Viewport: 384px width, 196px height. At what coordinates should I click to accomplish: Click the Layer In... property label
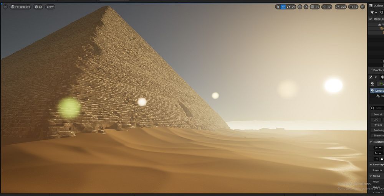[378, 170]
